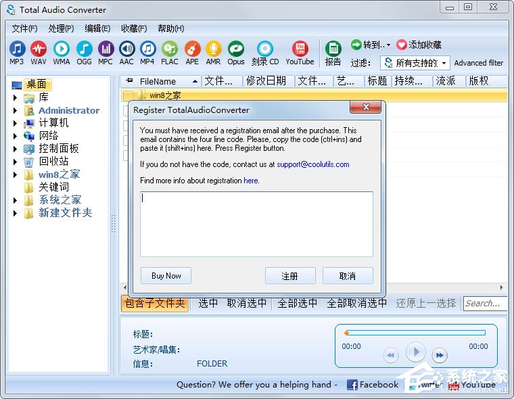Click 全部取消选中 deselect all
Screen dimensions: 514x399
[x=356, y=303]
